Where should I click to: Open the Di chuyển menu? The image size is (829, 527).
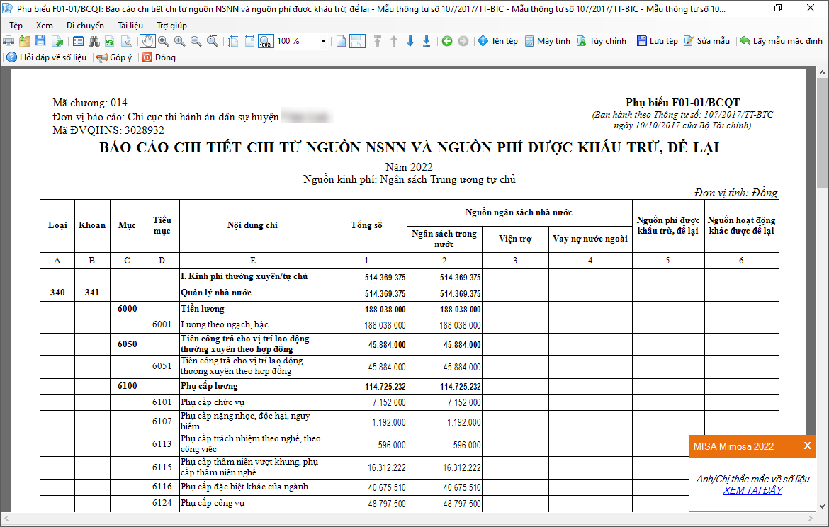pos(85,25)
